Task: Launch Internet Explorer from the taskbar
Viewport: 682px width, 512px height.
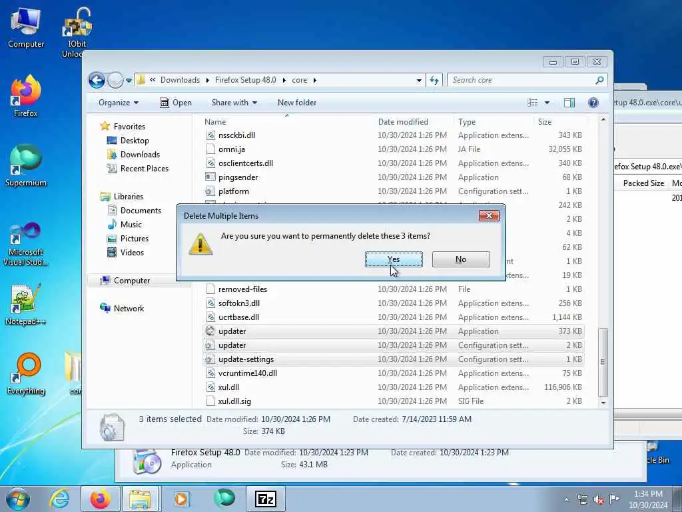Action: [59, 499]
